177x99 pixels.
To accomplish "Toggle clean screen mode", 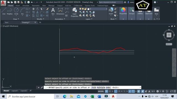I will [x=171, y=91].
